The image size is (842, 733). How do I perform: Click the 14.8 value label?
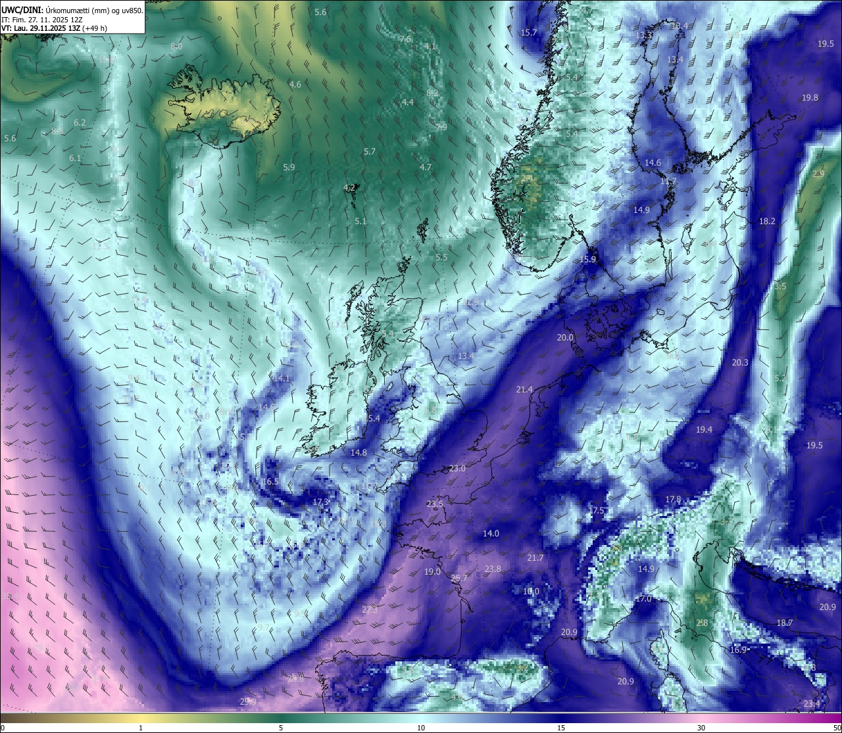tap(359, 453)
